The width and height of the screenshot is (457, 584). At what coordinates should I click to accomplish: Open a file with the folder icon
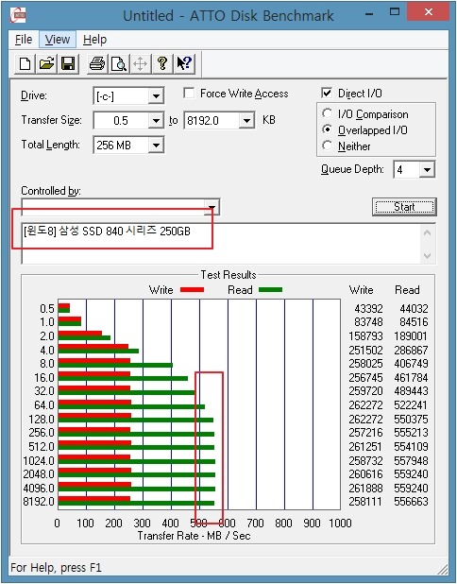pos(46,63)
